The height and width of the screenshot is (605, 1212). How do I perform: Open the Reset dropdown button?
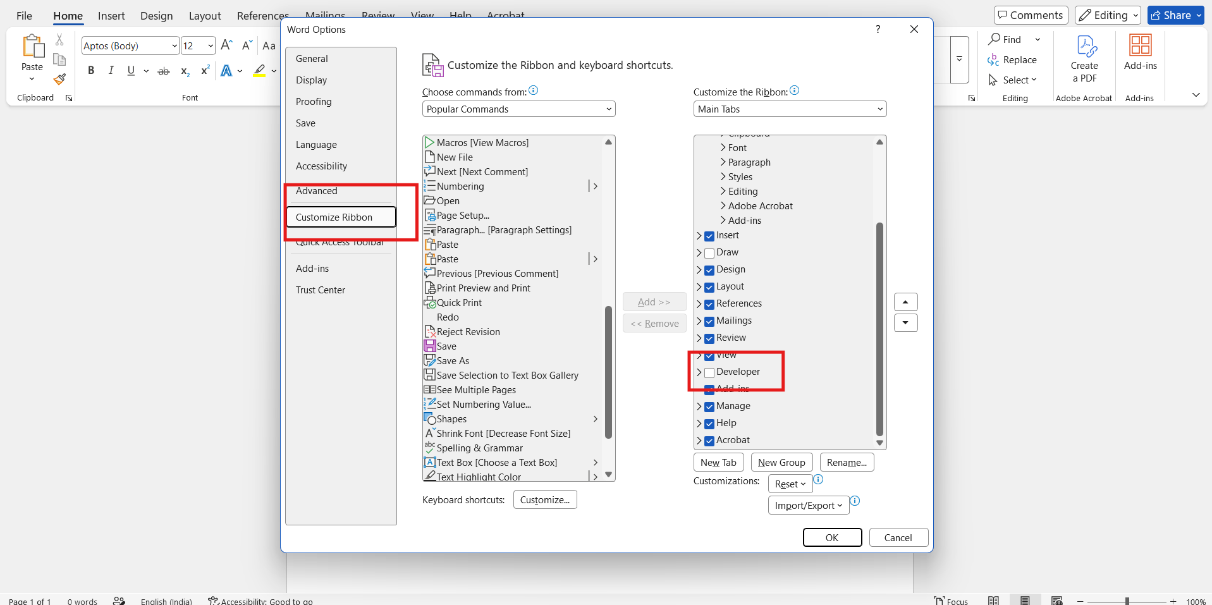click(x=790, y=484)
